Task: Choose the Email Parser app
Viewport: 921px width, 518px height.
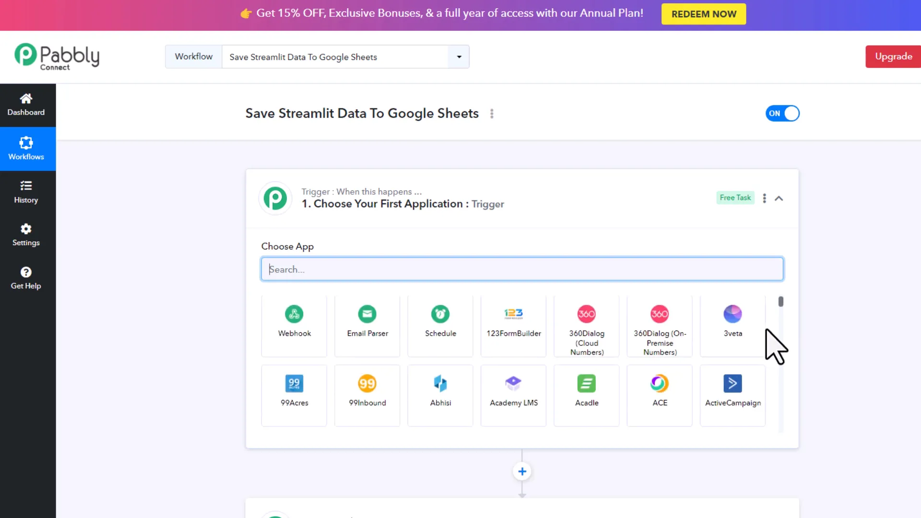Action: point(366,325)
